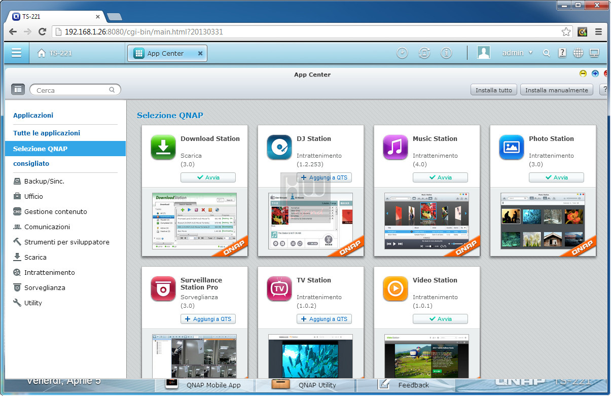
Task: Open the Download Station title link
Action: coord(210,138)
